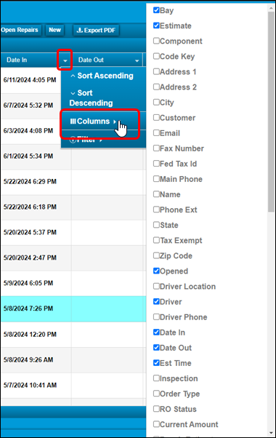
Task: Hide the Driver column
Action: 156,302
